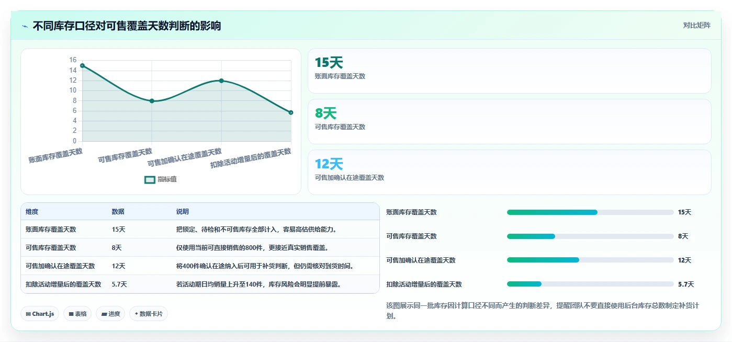The width and height of the screenshot is (732, 342).
Task: Click table cell 可售加确认在途覆盖天数
Action: 60,266
